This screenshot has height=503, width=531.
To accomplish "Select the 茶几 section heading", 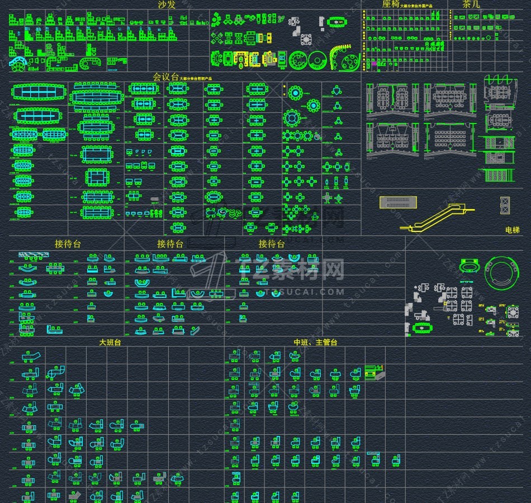I will point(471,4).
